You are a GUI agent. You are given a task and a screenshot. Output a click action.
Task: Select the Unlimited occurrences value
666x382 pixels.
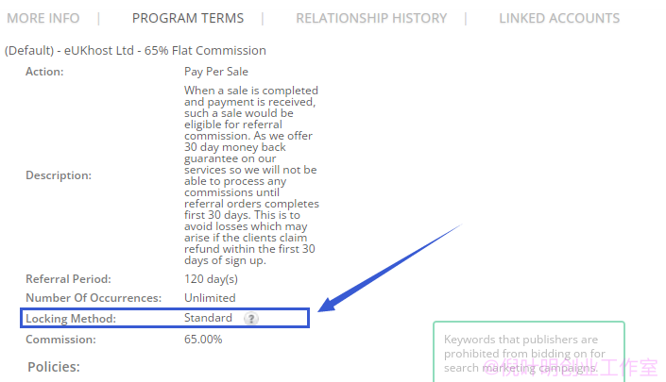tap(210, 298)
